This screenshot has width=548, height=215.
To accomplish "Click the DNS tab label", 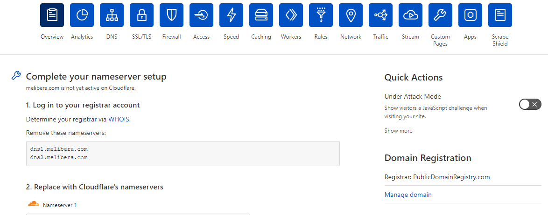I will 112,37.
